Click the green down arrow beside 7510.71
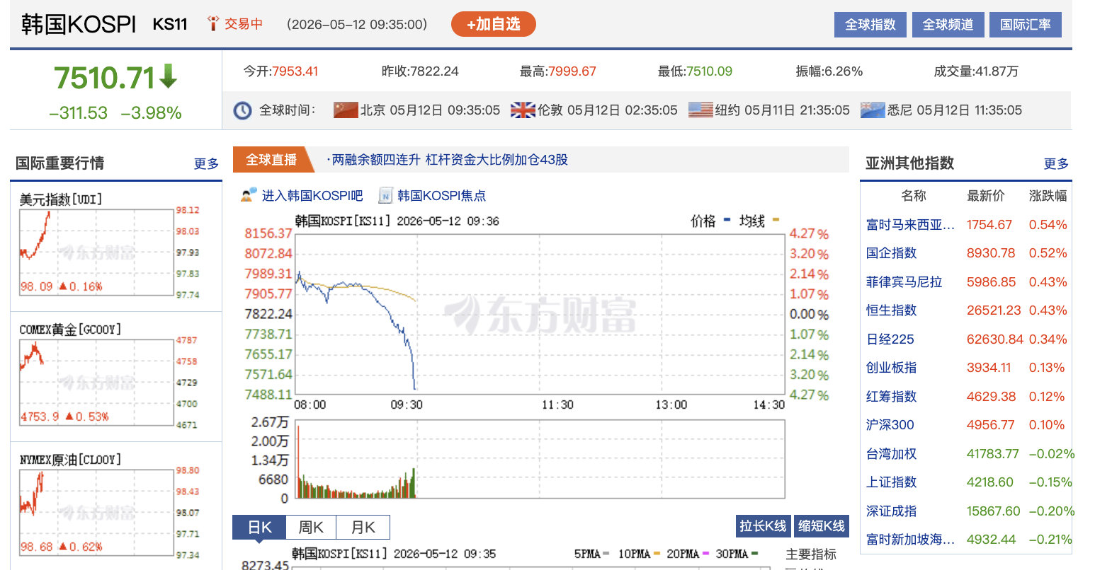Image resolution: width=1095 pixels, height=570 pixels. click(168, 76)
